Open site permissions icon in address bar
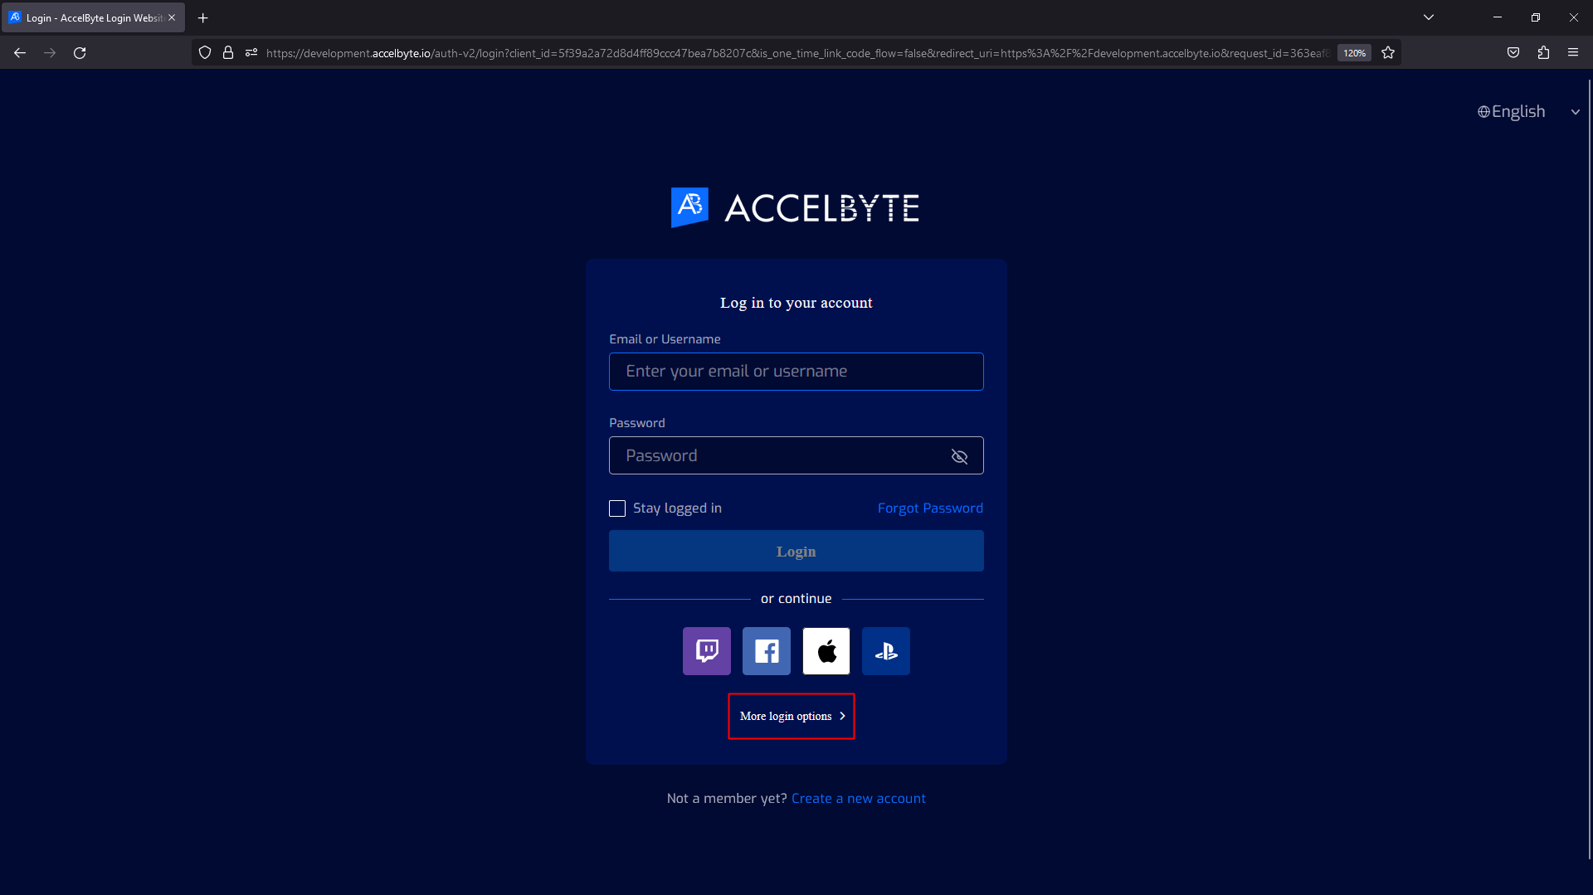Image resolution: width=1593 pixels, height=895 pixels. (x=251, y=53)
